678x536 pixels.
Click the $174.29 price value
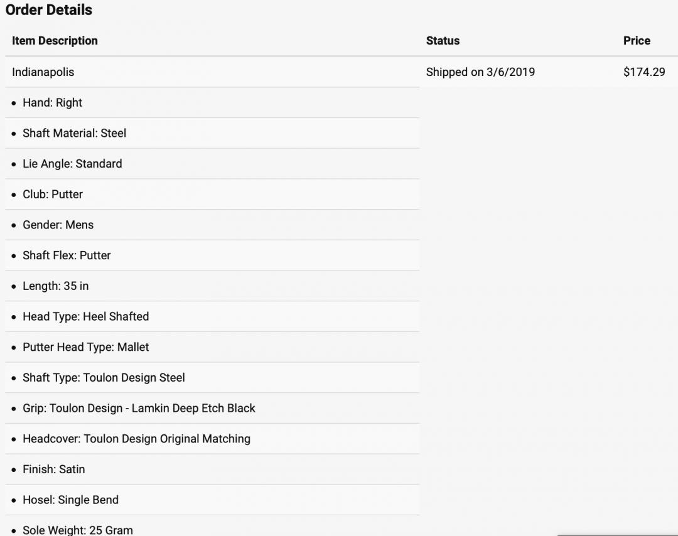pos(644,72)
